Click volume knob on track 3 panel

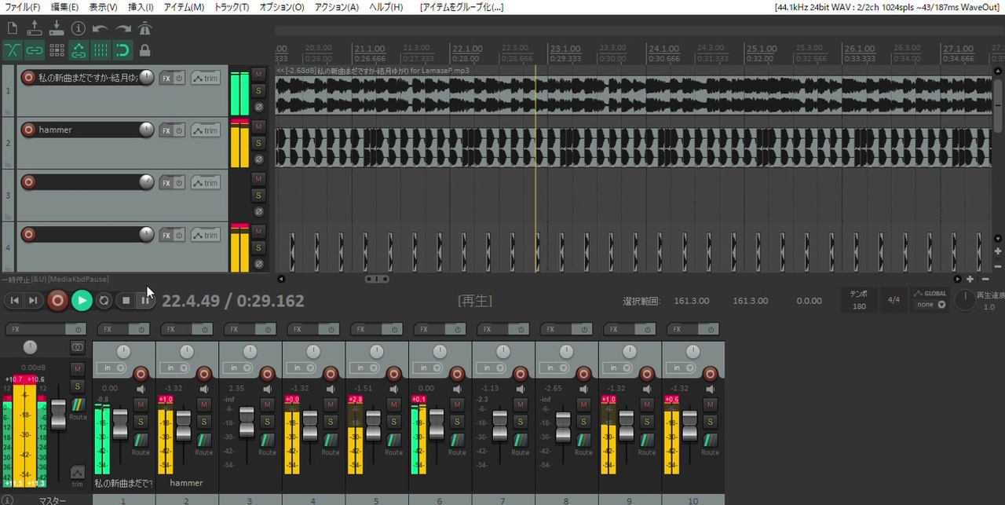coord(146,182)
